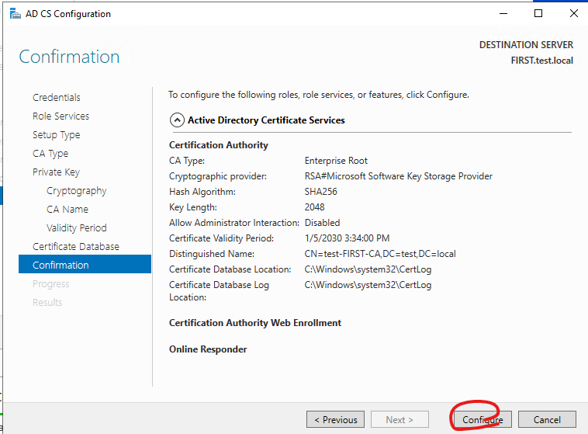Click the Certificate Database Location path value
The image size is (588, 434).
tap(368, 269)
